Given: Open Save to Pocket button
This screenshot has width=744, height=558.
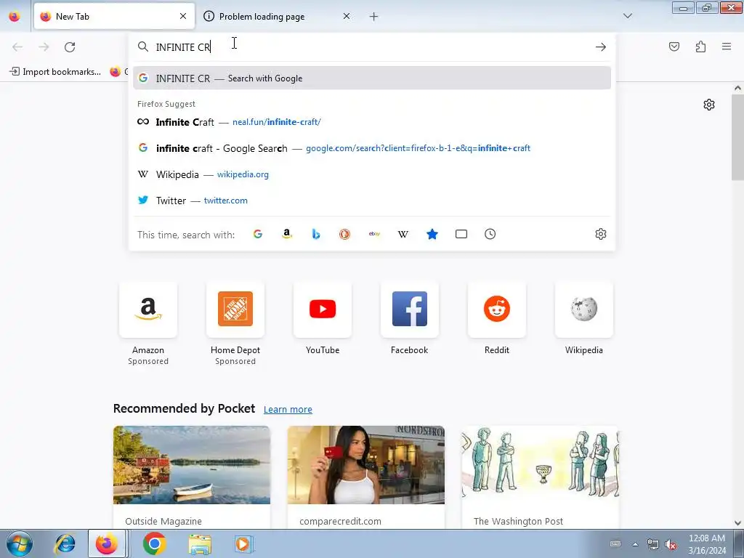Looking at the screenshot, I should [x=674, y=46].
